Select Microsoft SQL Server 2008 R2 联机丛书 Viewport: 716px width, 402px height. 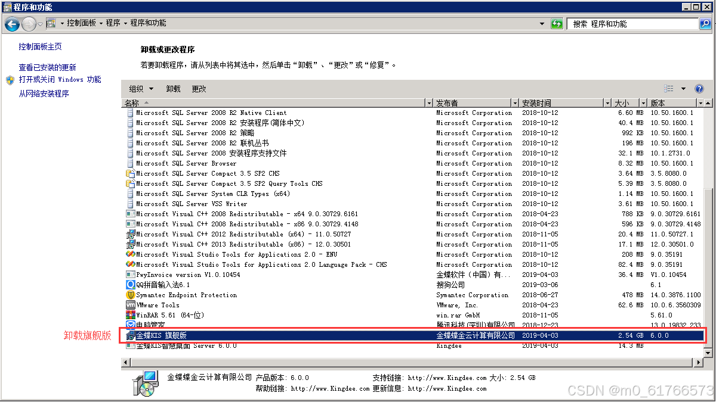202,143
